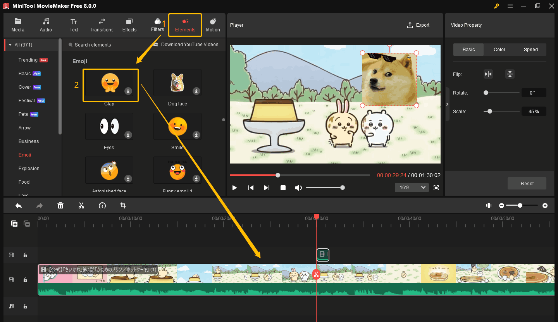Select the Basic category
The image size is (558, 322).
[x=24, y=74]
